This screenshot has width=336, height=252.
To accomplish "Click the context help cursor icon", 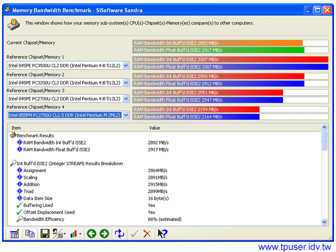I will click(162, 234).
